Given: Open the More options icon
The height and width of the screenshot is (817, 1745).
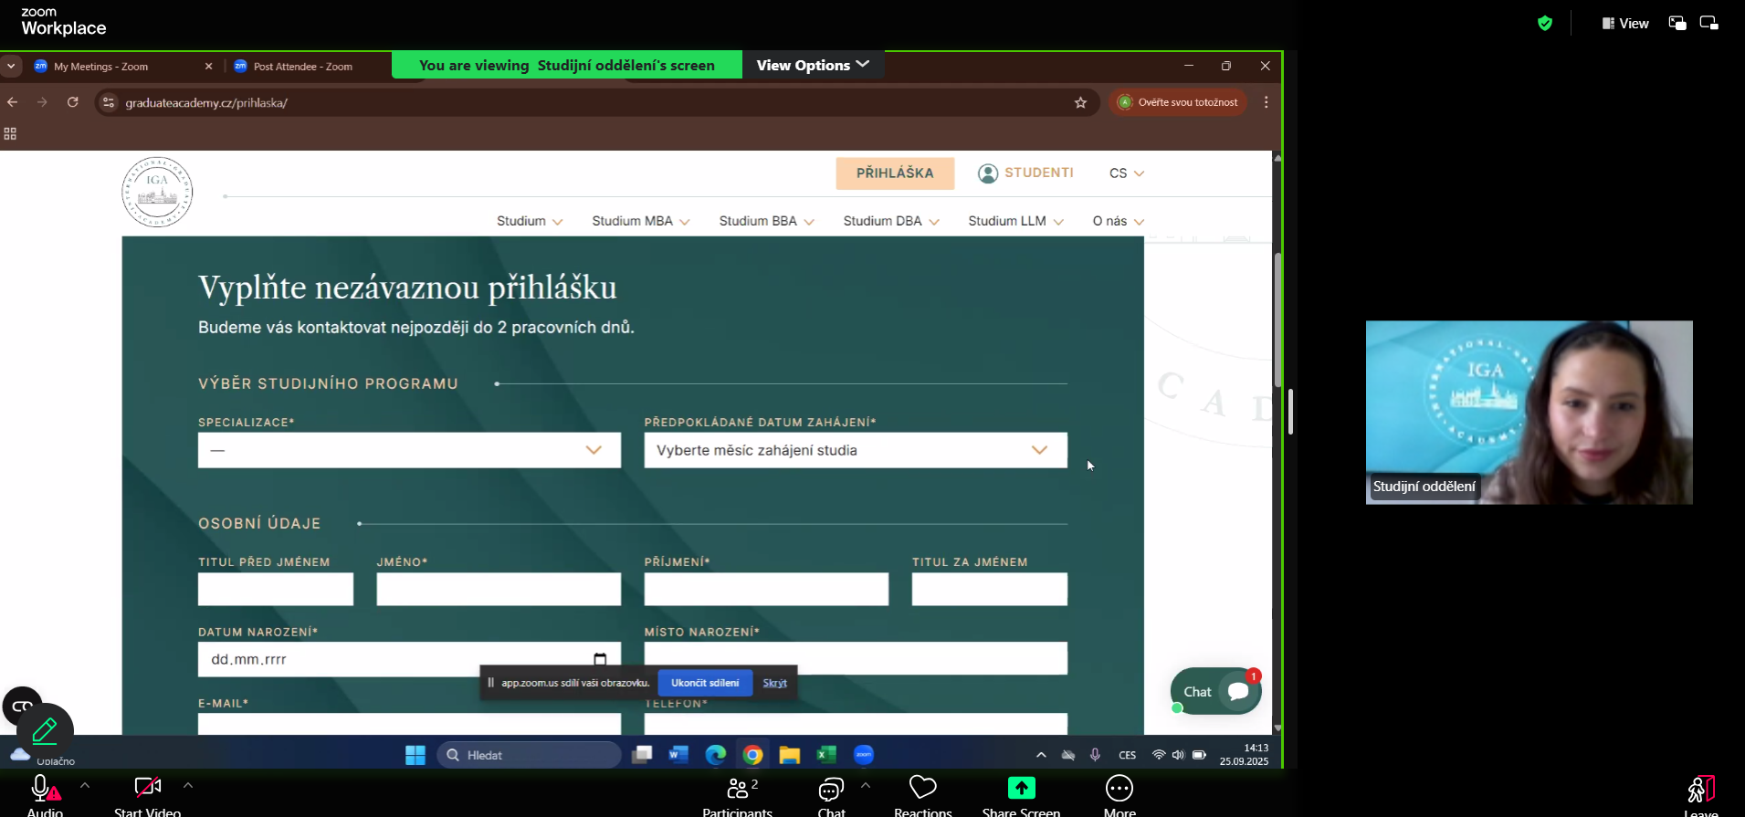Looking at the screenshot, I should [x=1119, y=788].
